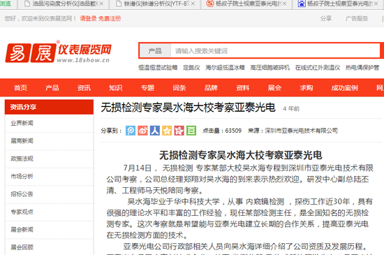This screenshot has height=255, width=384.
Task: Close the Baidu-icon 杨叔子院士 tab
Action: click(376, 3)
